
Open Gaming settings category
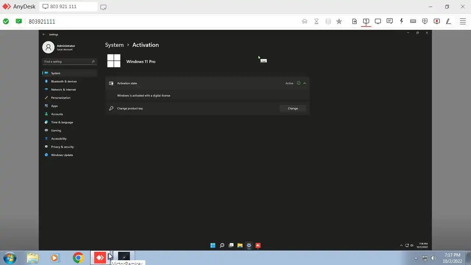(x=70, y=130)
